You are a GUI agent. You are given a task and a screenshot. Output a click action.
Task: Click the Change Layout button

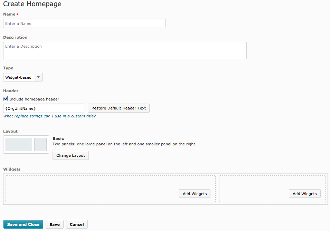tap(70, 155)
